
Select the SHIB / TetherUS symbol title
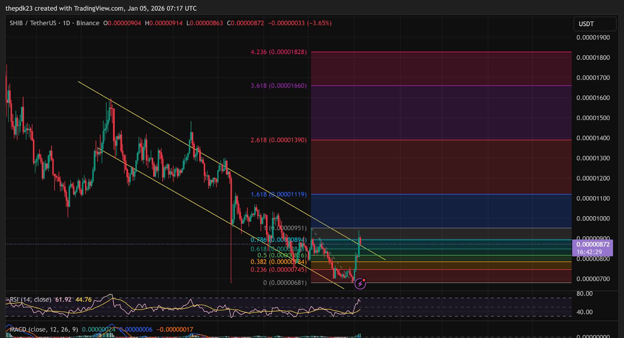click(33, 23)
